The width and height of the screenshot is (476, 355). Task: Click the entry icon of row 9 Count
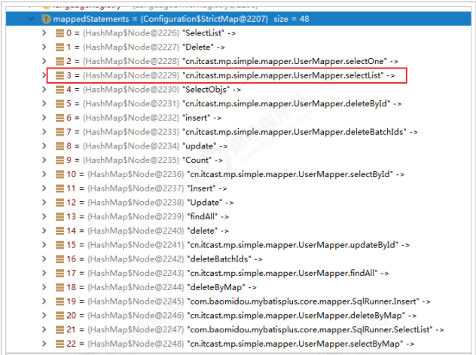(60, 160)
